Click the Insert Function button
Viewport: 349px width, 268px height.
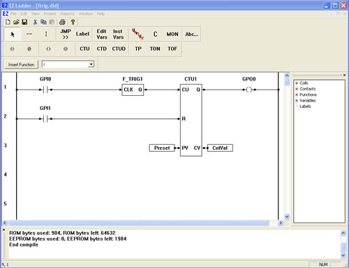pos(22,64)
